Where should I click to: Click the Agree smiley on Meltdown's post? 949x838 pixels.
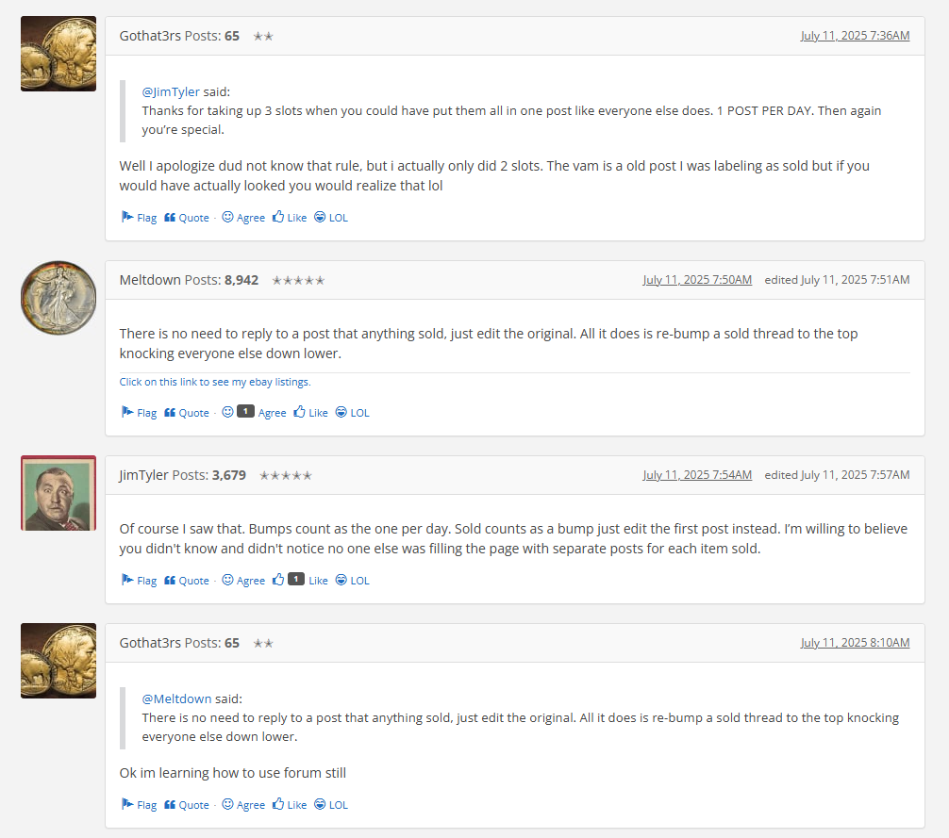pyautogui.click(x=227, y=412)
